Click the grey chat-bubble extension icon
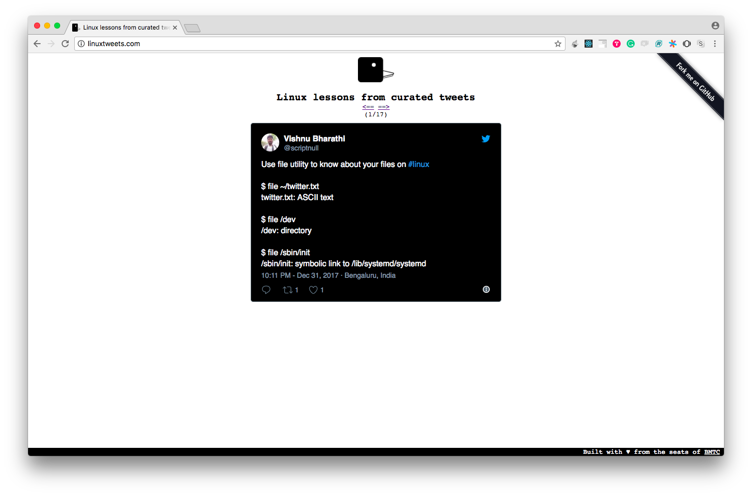This screenshot has width=752, height=496. (645, 44)
